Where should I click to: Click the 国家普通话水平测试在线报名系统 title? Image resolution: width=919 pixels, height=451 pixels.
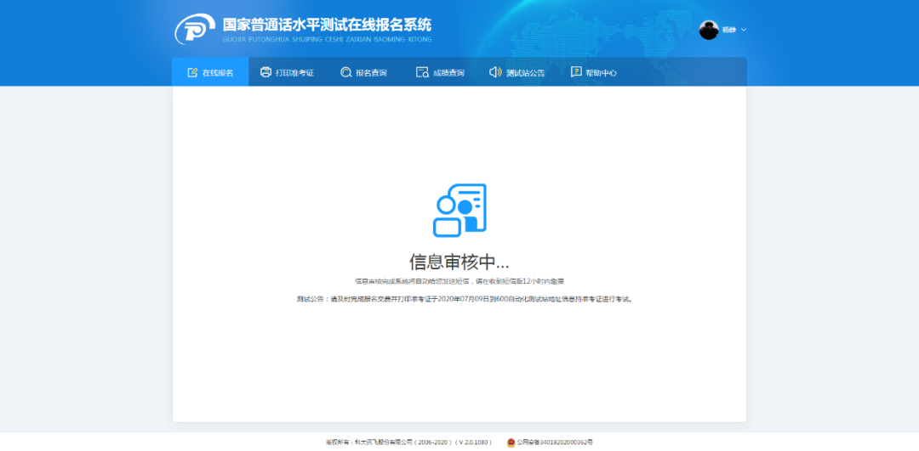tap(327, 25)
